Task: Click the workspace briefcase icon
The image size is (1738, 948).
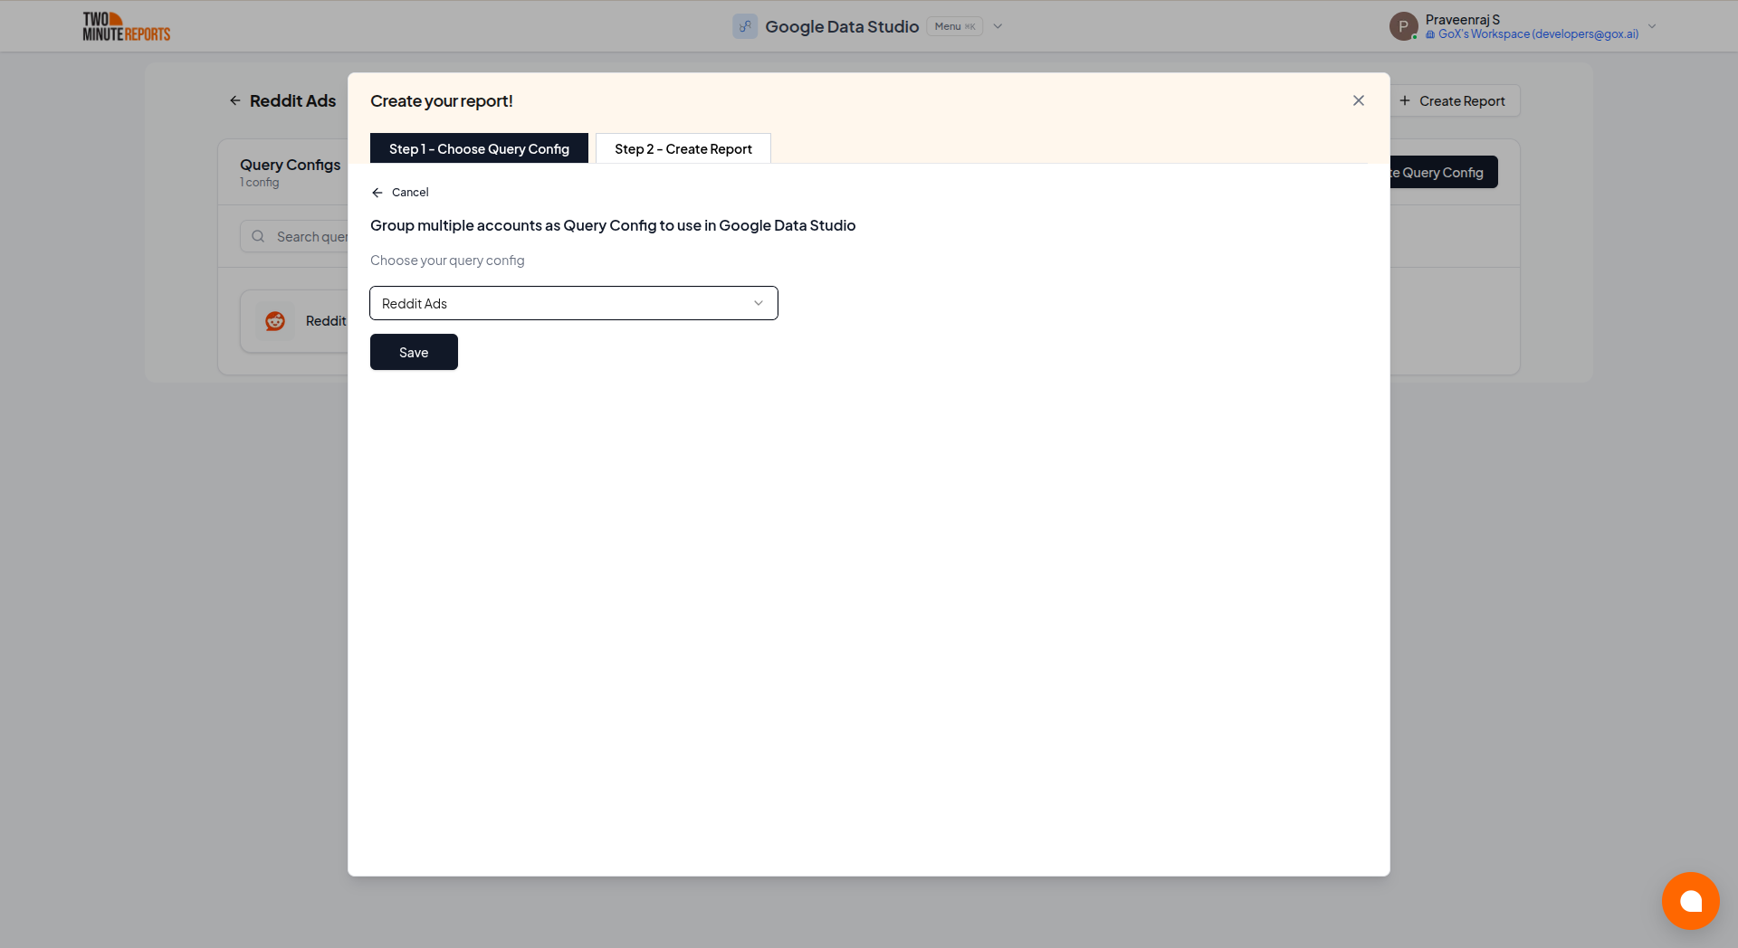Action: tap(1430, 34)
